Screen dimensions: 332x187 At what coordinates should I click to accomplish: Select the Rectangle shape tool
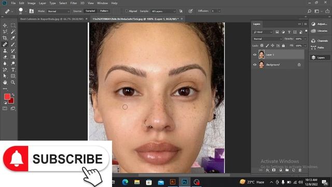click(13, 76)
